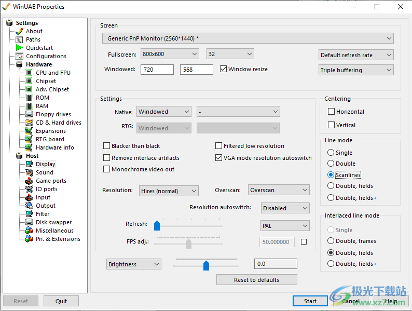Screen dimensions: 412x311
Task: Click the Sound speaker icon
Action: [x=29, y=172]
